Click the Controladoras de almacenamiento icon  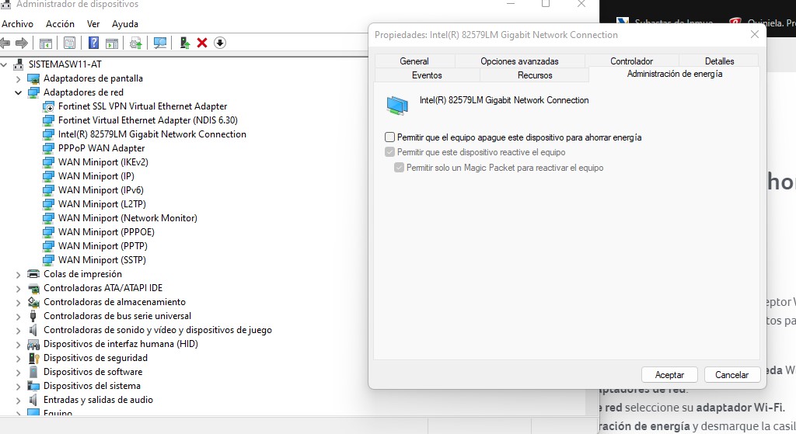click(33, 302)
